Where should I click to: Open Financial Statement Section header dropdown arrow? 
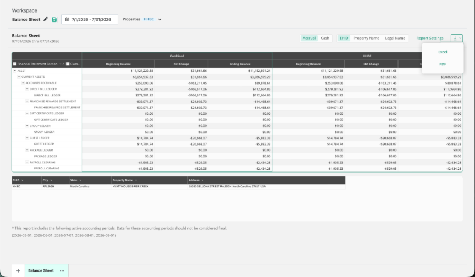point(60,64)
